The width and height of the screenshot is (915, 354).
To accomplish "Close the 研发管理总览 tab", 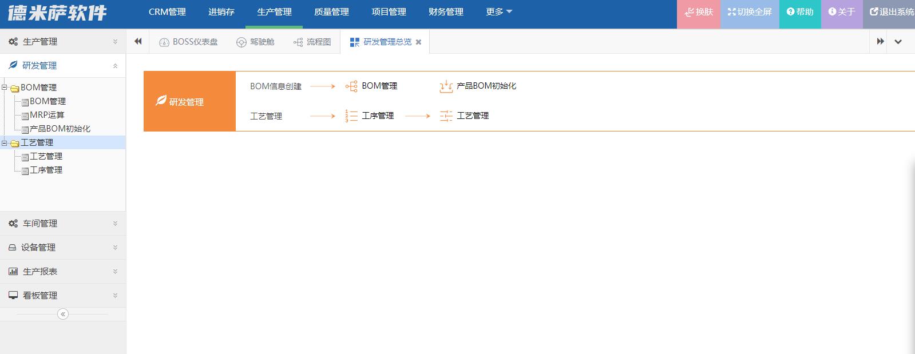I will [418, 42].
